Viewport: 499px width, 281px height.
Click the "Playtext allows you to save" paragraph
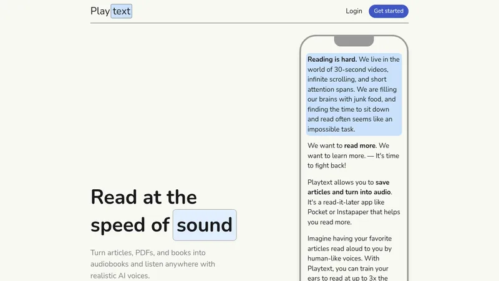pos(354,202)
